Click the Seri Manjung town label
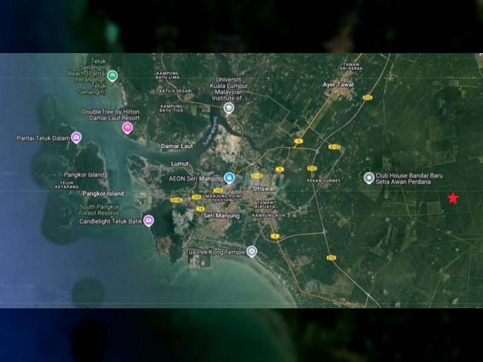This screenshot has height=362, width=483. tap(221, 215)
